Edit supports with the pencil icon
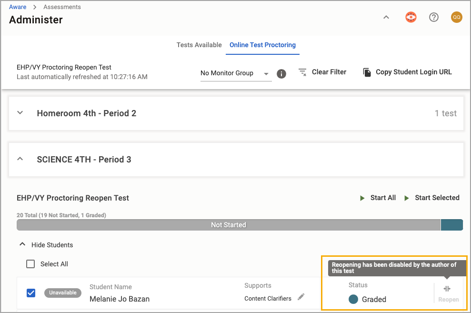This screenshot has height=313, width=471. coord(301,297)
